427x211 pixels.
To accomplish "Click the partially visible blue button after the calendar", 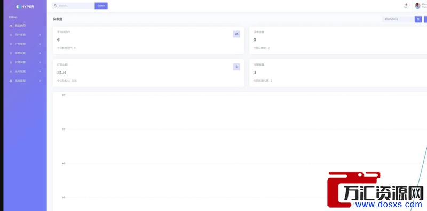I will coord(425,19).
